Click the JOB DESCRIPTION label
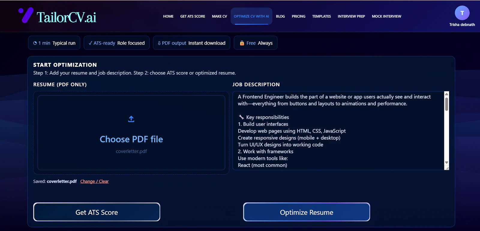The width and height of the screenshot is (480, 231). click(256, 84)
